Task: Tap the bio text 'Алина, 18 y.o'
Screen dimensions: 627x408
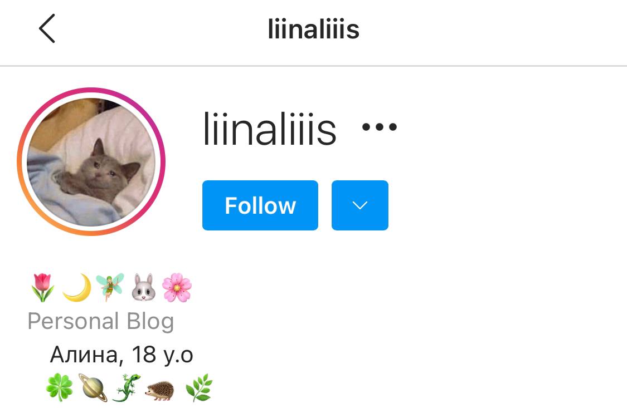Action: [x=121, y=355]
